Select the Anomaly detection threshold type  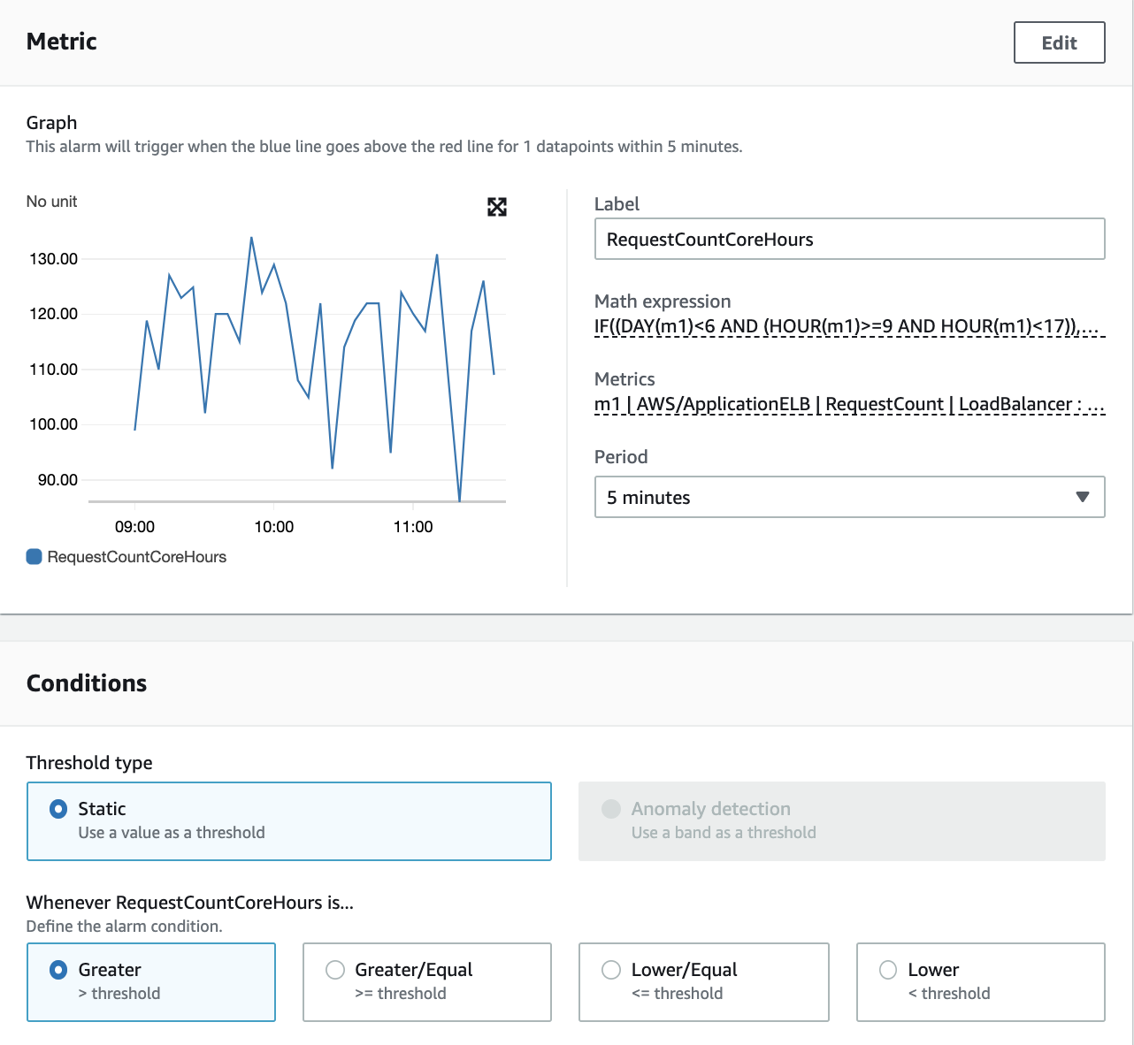611,808
